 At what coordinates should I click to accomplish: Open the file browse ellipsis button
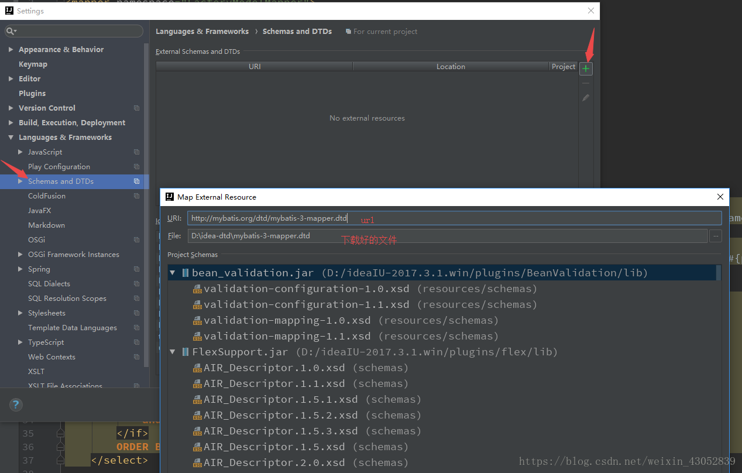715,236
